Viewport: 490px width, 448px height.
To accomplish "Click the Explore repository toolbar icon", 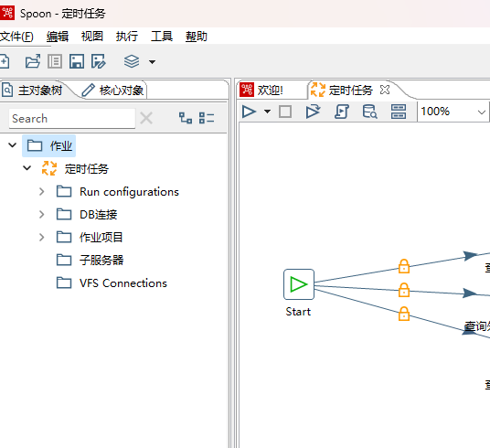I will click(55, 61).
